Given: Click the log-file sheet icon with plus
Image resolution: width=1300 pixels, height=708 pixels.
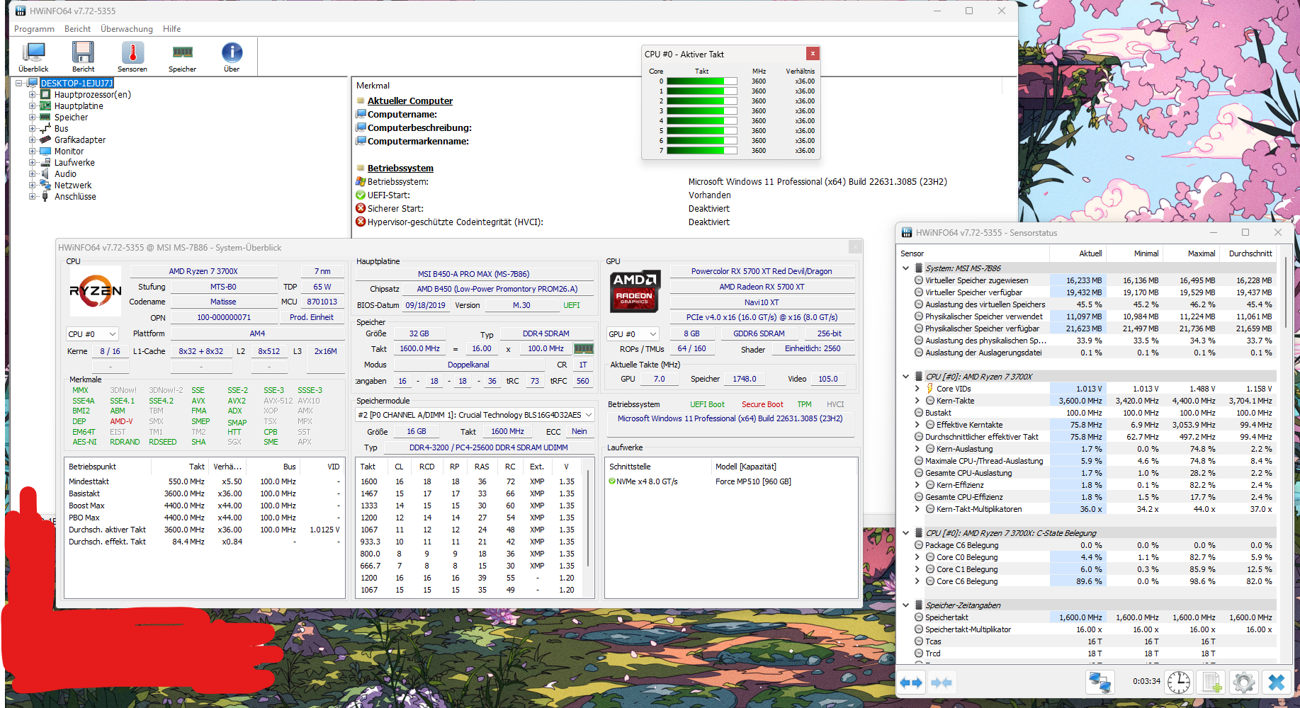Looking at the screenshot, I should tap(1211, 682).
